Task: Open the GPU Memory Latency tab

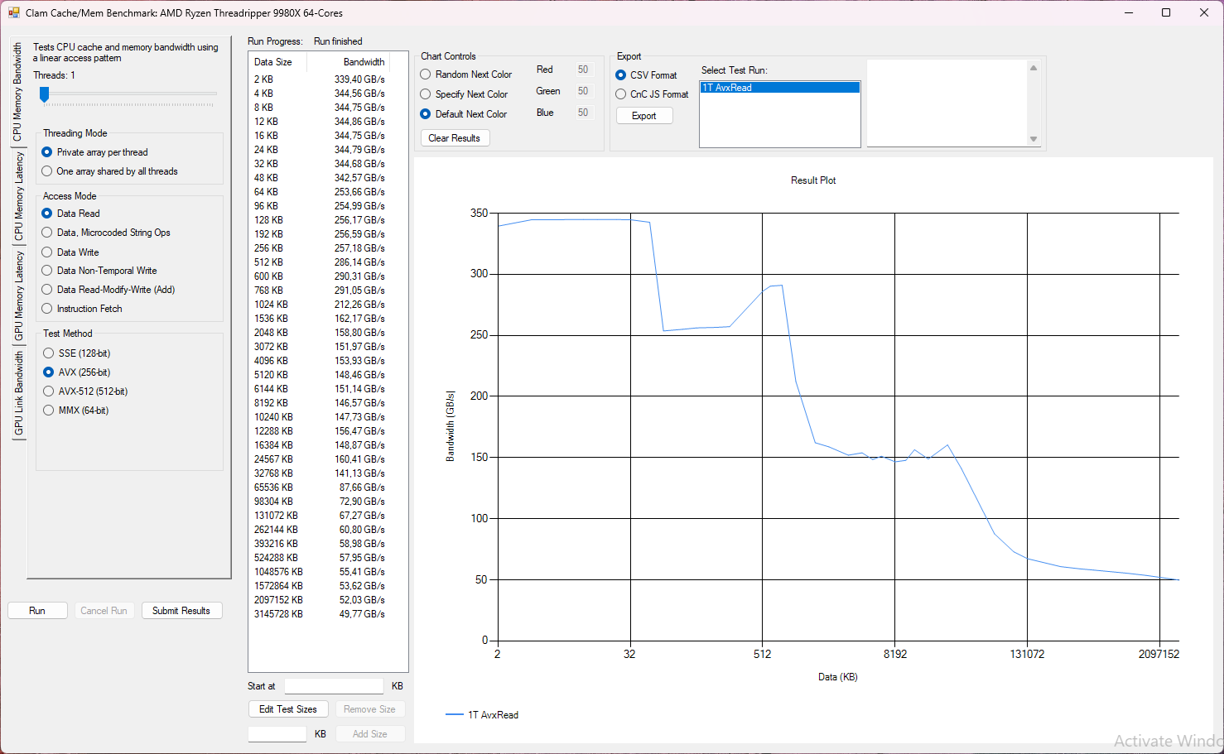Action: [18, 296]
